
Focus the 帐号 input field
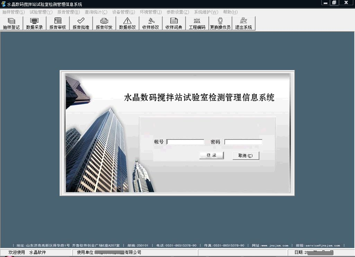(x=185, y=142)
